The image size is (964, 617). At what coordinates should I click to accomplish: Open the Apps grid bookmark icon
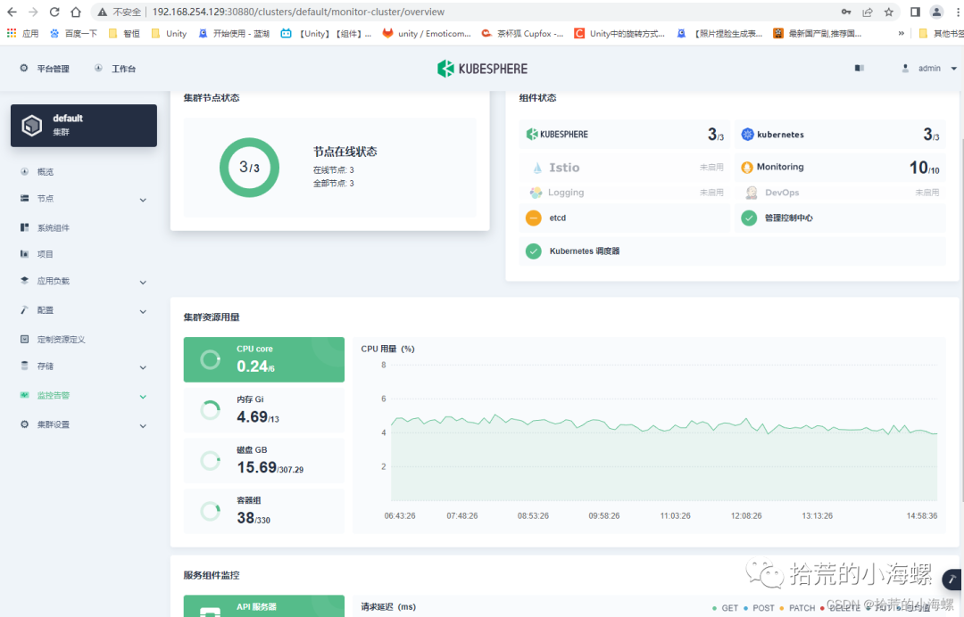12,33
